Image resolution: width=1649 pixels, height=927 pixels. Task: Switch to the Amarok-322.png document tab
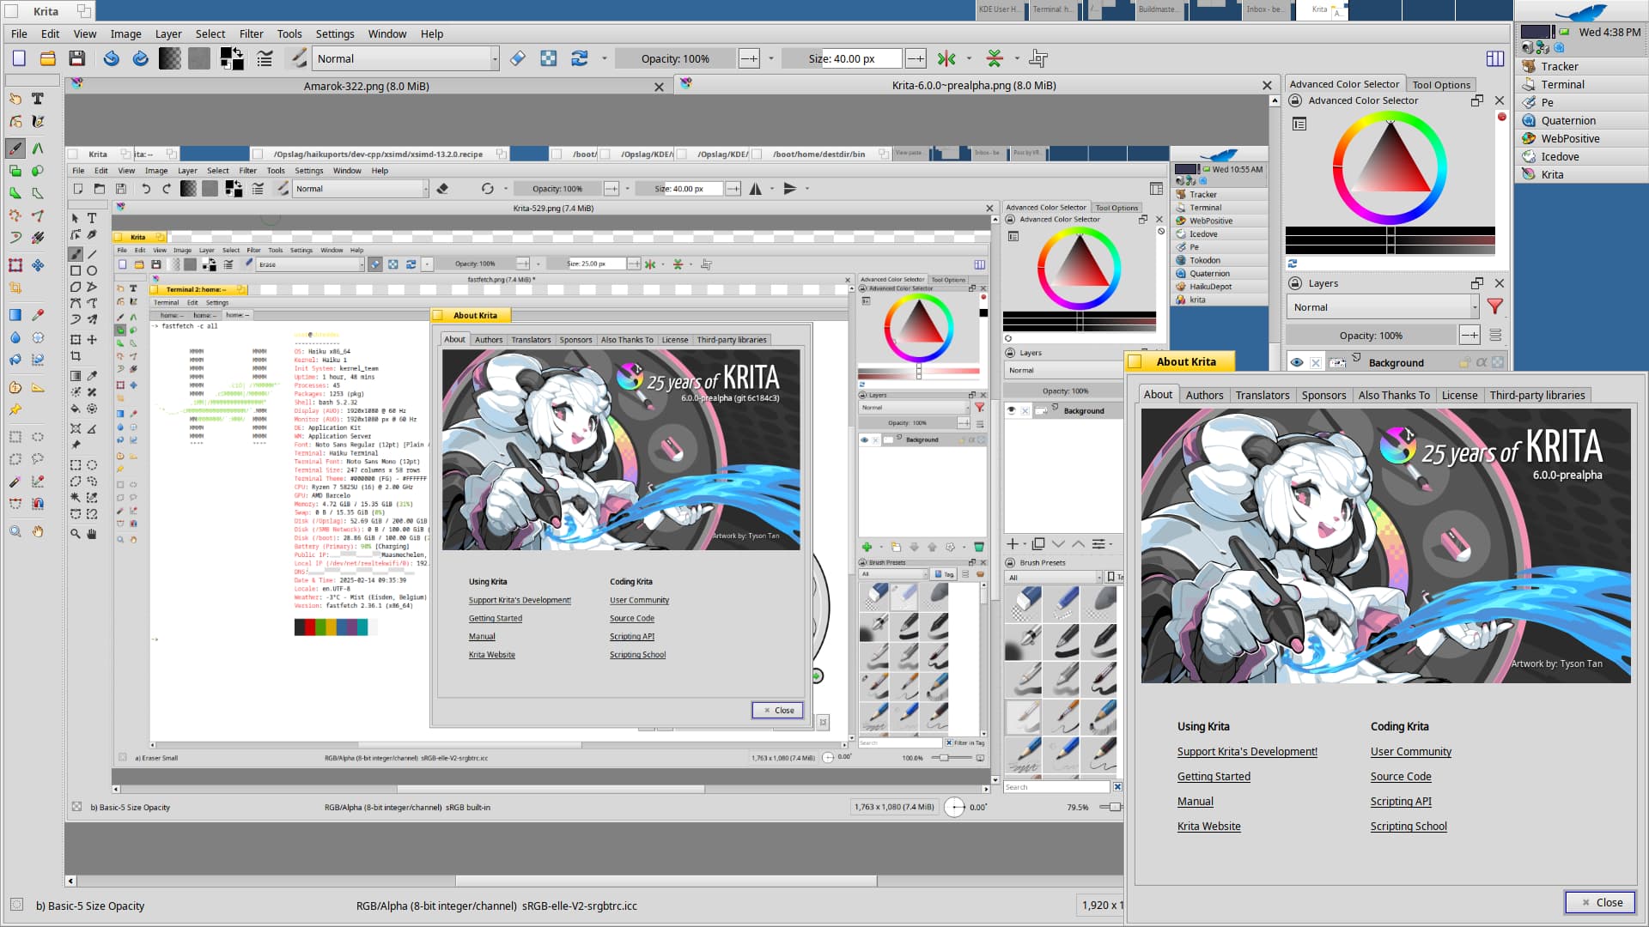(x=367, y=86)
